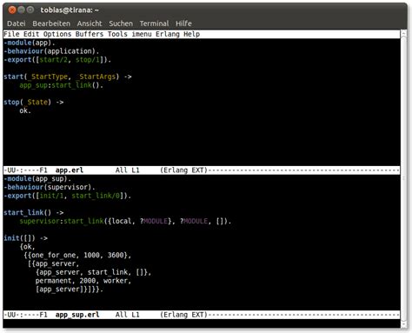Click the -module(app). line

pyautogui.click(x=30, y=43)
